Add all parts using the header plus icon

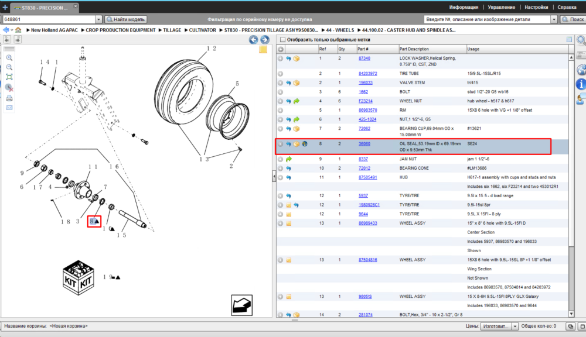pyautogui.click(x=281, y=49)
